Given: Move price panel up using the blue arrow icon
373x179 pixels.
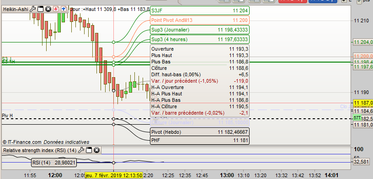Looking at the screenshot, I should (64, 9).
